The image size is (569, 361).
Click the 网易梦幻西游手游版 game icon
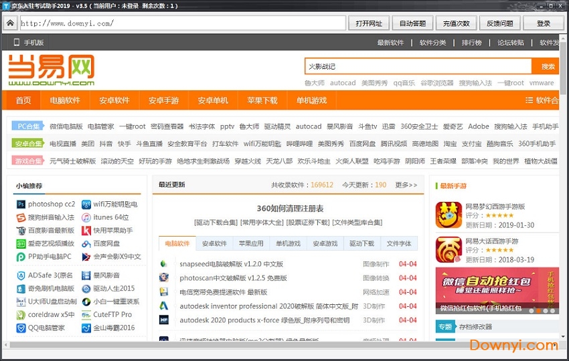(449, 215)
